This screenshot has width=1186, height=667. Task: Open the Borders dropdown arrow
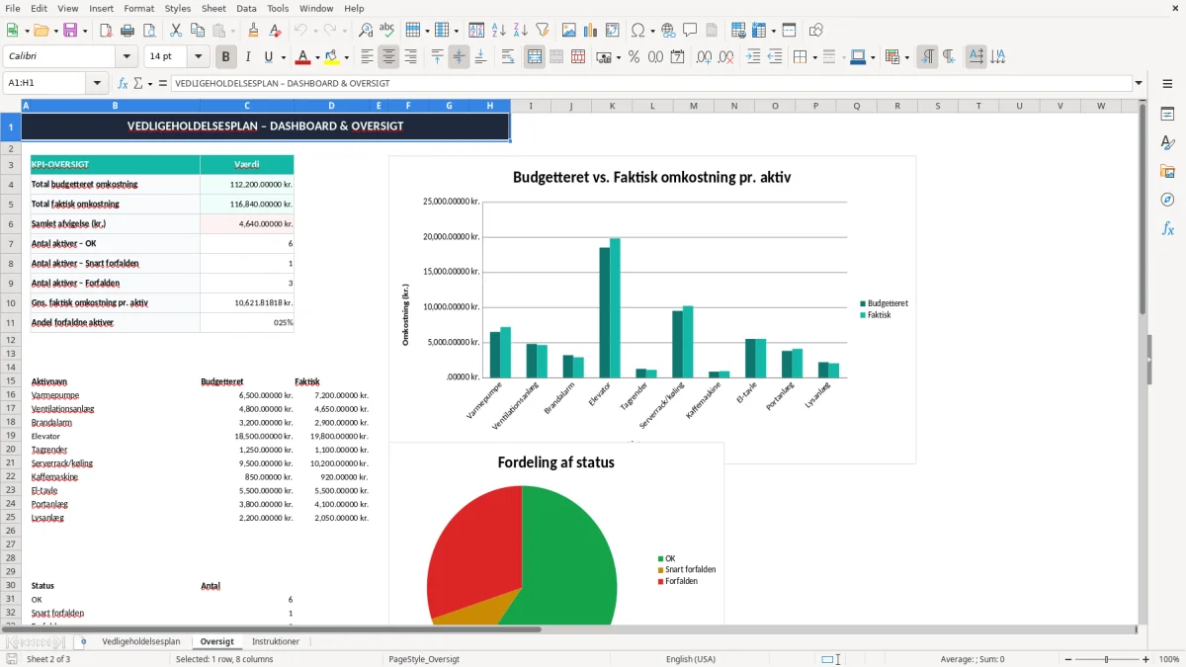pos(814,57)
